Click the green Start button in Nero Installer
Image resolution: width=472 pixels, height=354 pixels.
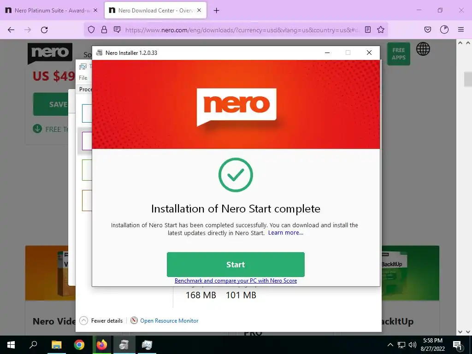pyautogui.click(x=236, y=264)
